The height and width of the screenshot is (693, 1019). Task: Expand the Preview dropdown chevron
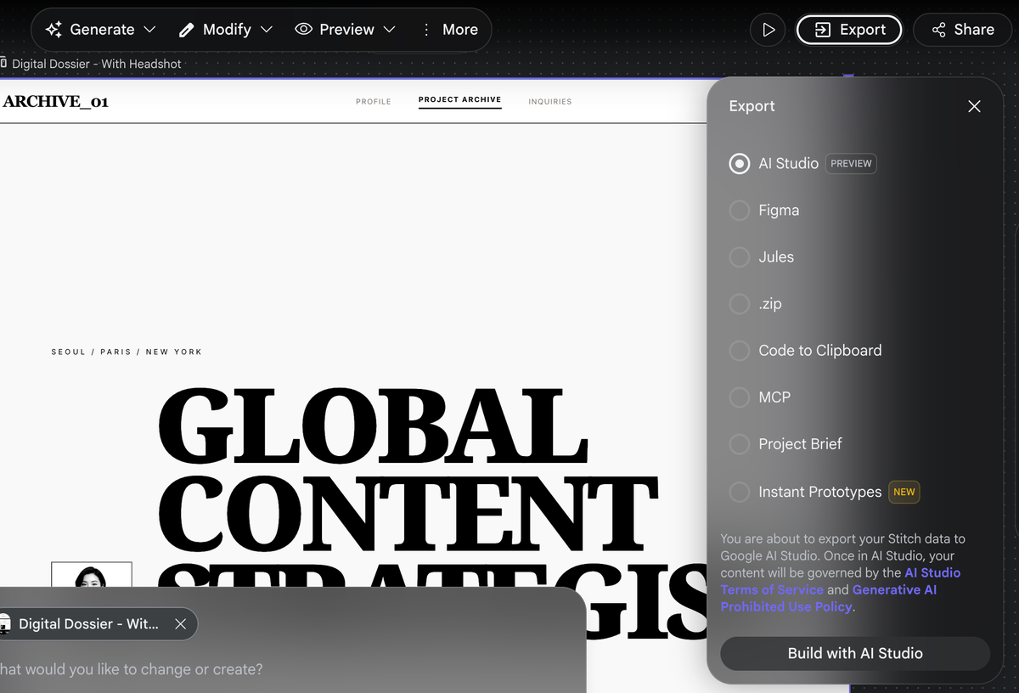[x=389, y=30]
